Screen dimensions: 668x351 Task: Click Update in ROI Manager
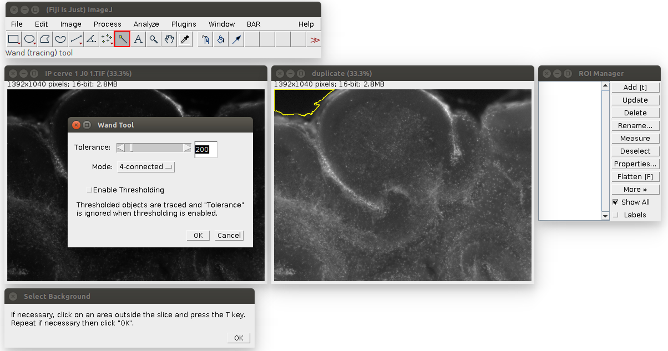pos(635,100)
